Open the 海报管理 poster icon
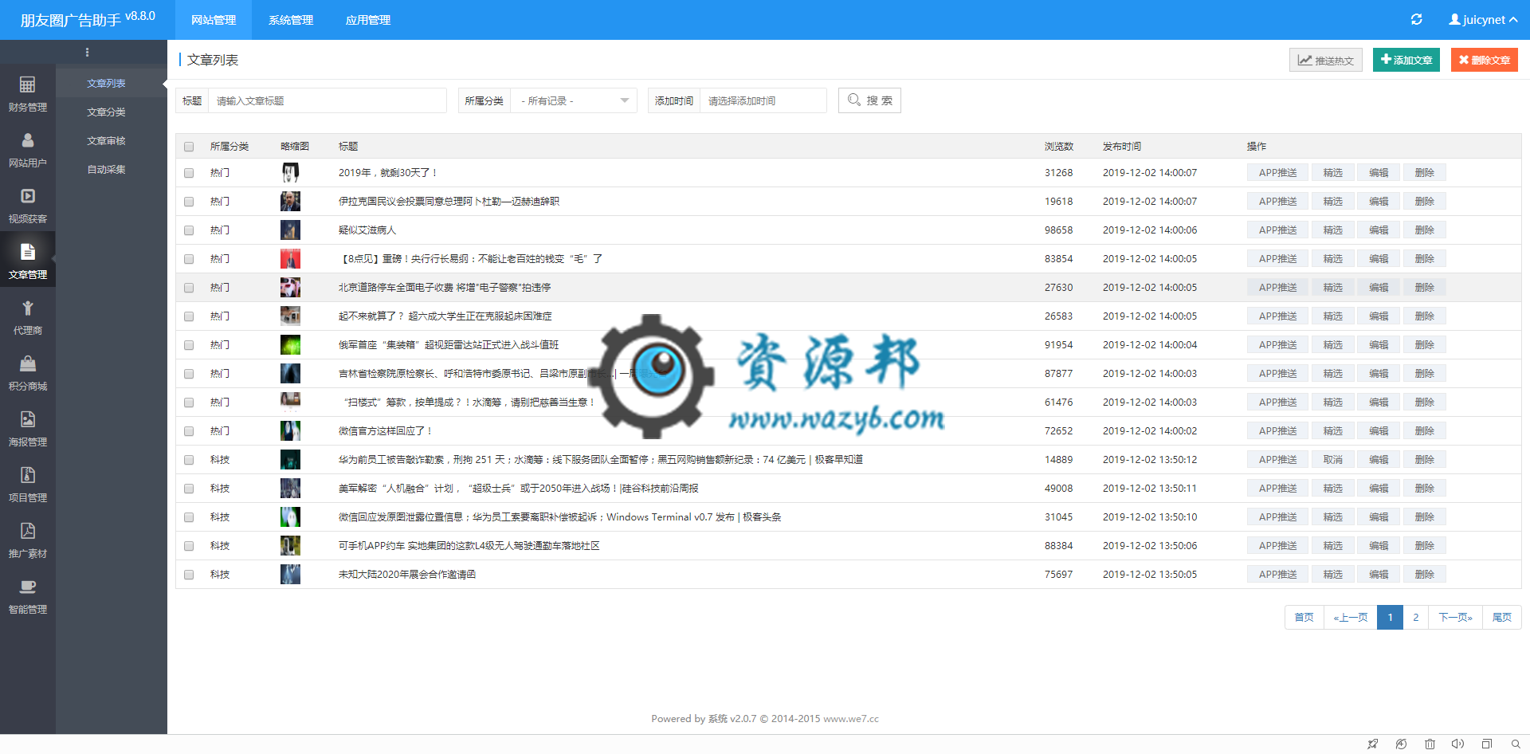The width and height of the screenshot is (1530, 754). [27, 420]
